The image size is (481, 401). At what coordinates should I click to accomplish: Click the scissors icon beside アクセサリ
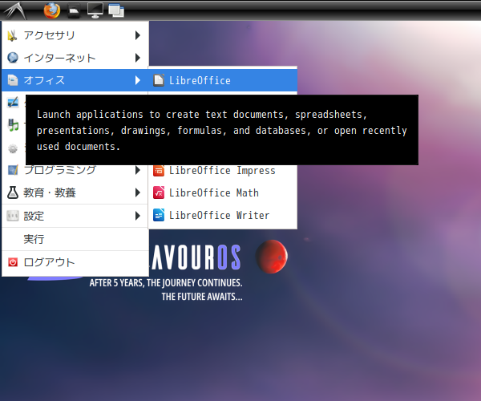coord(13,35)
